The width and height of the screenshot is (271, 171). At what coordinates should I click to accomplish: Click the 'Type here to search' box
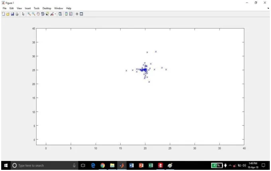(45, 165)
